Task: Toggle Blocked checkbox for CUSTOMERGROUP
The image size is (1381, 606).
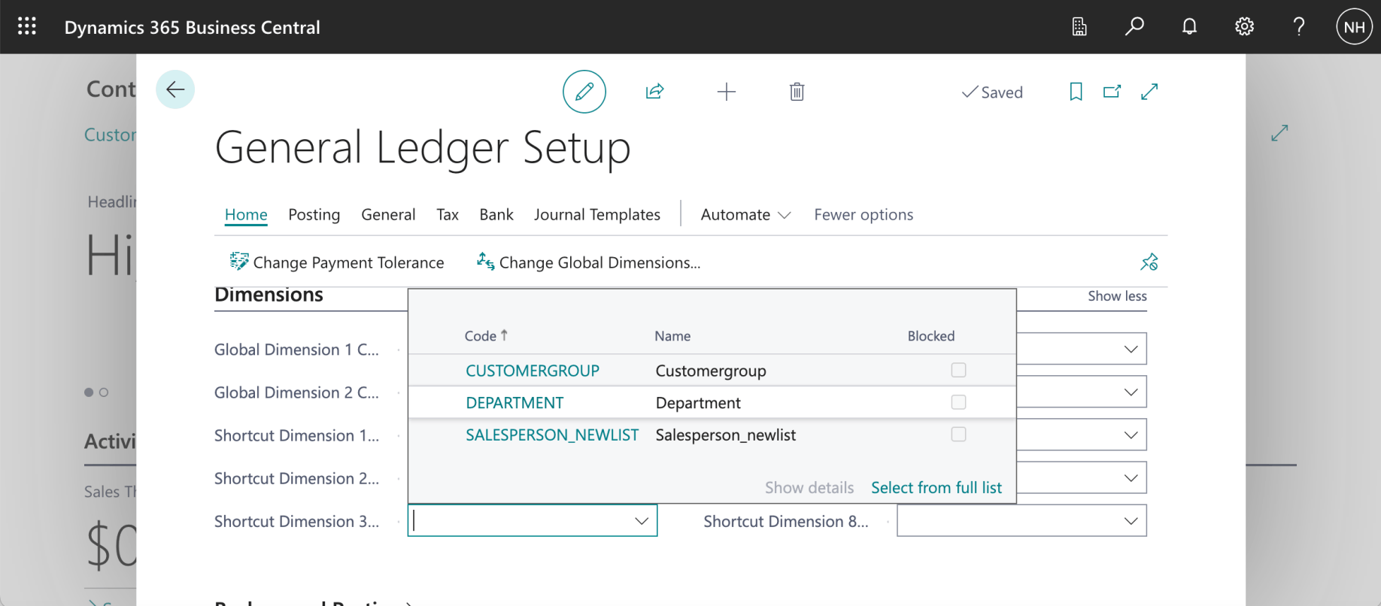Action: (958, 370)
